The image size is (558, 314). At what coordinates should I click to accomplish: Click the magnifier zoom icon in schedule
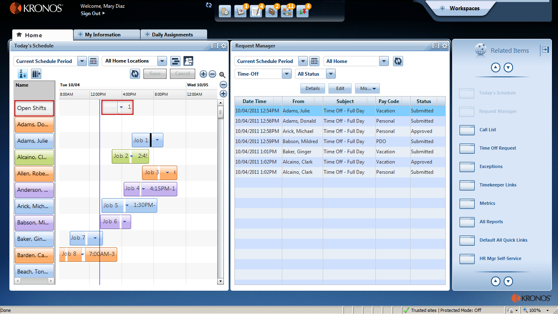pos(222,74)
